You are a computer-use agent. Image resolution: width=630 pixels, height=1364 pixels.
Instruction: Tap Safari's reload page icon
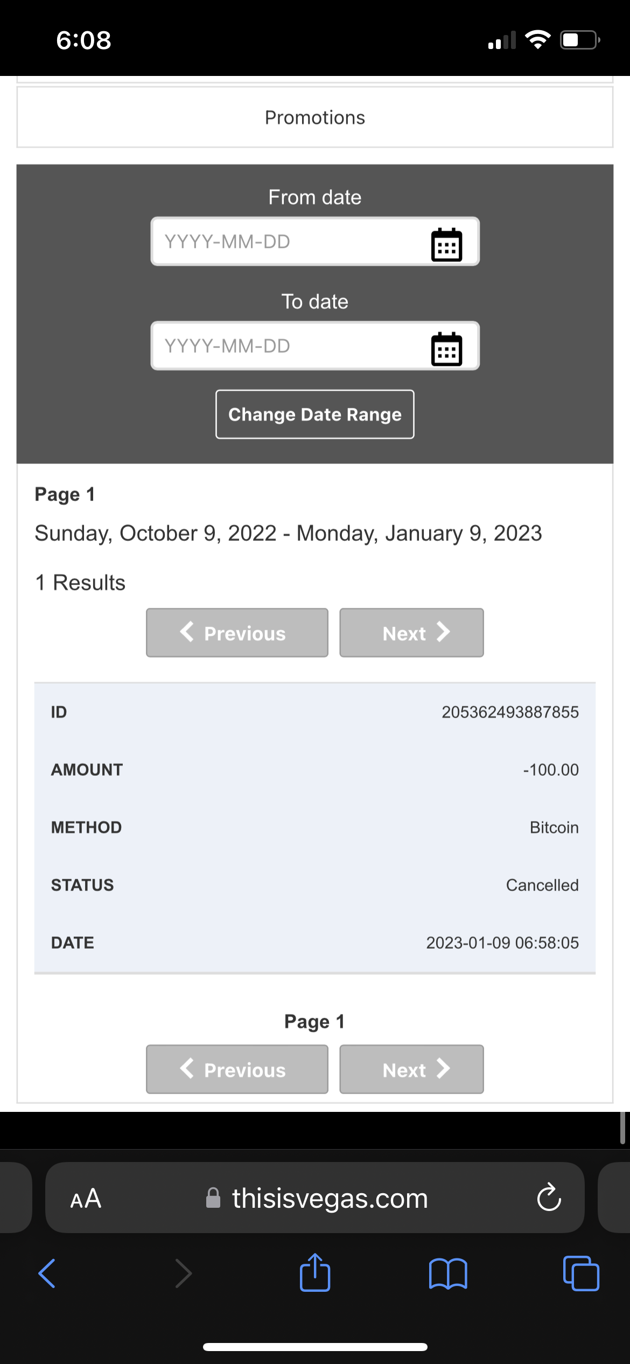point(549,1198)
